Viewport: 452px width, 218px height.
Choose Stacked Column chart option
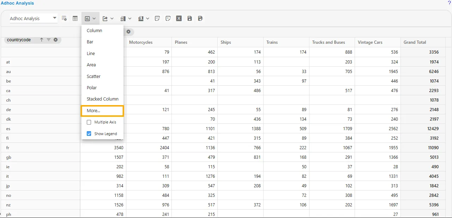coord(103,99)
